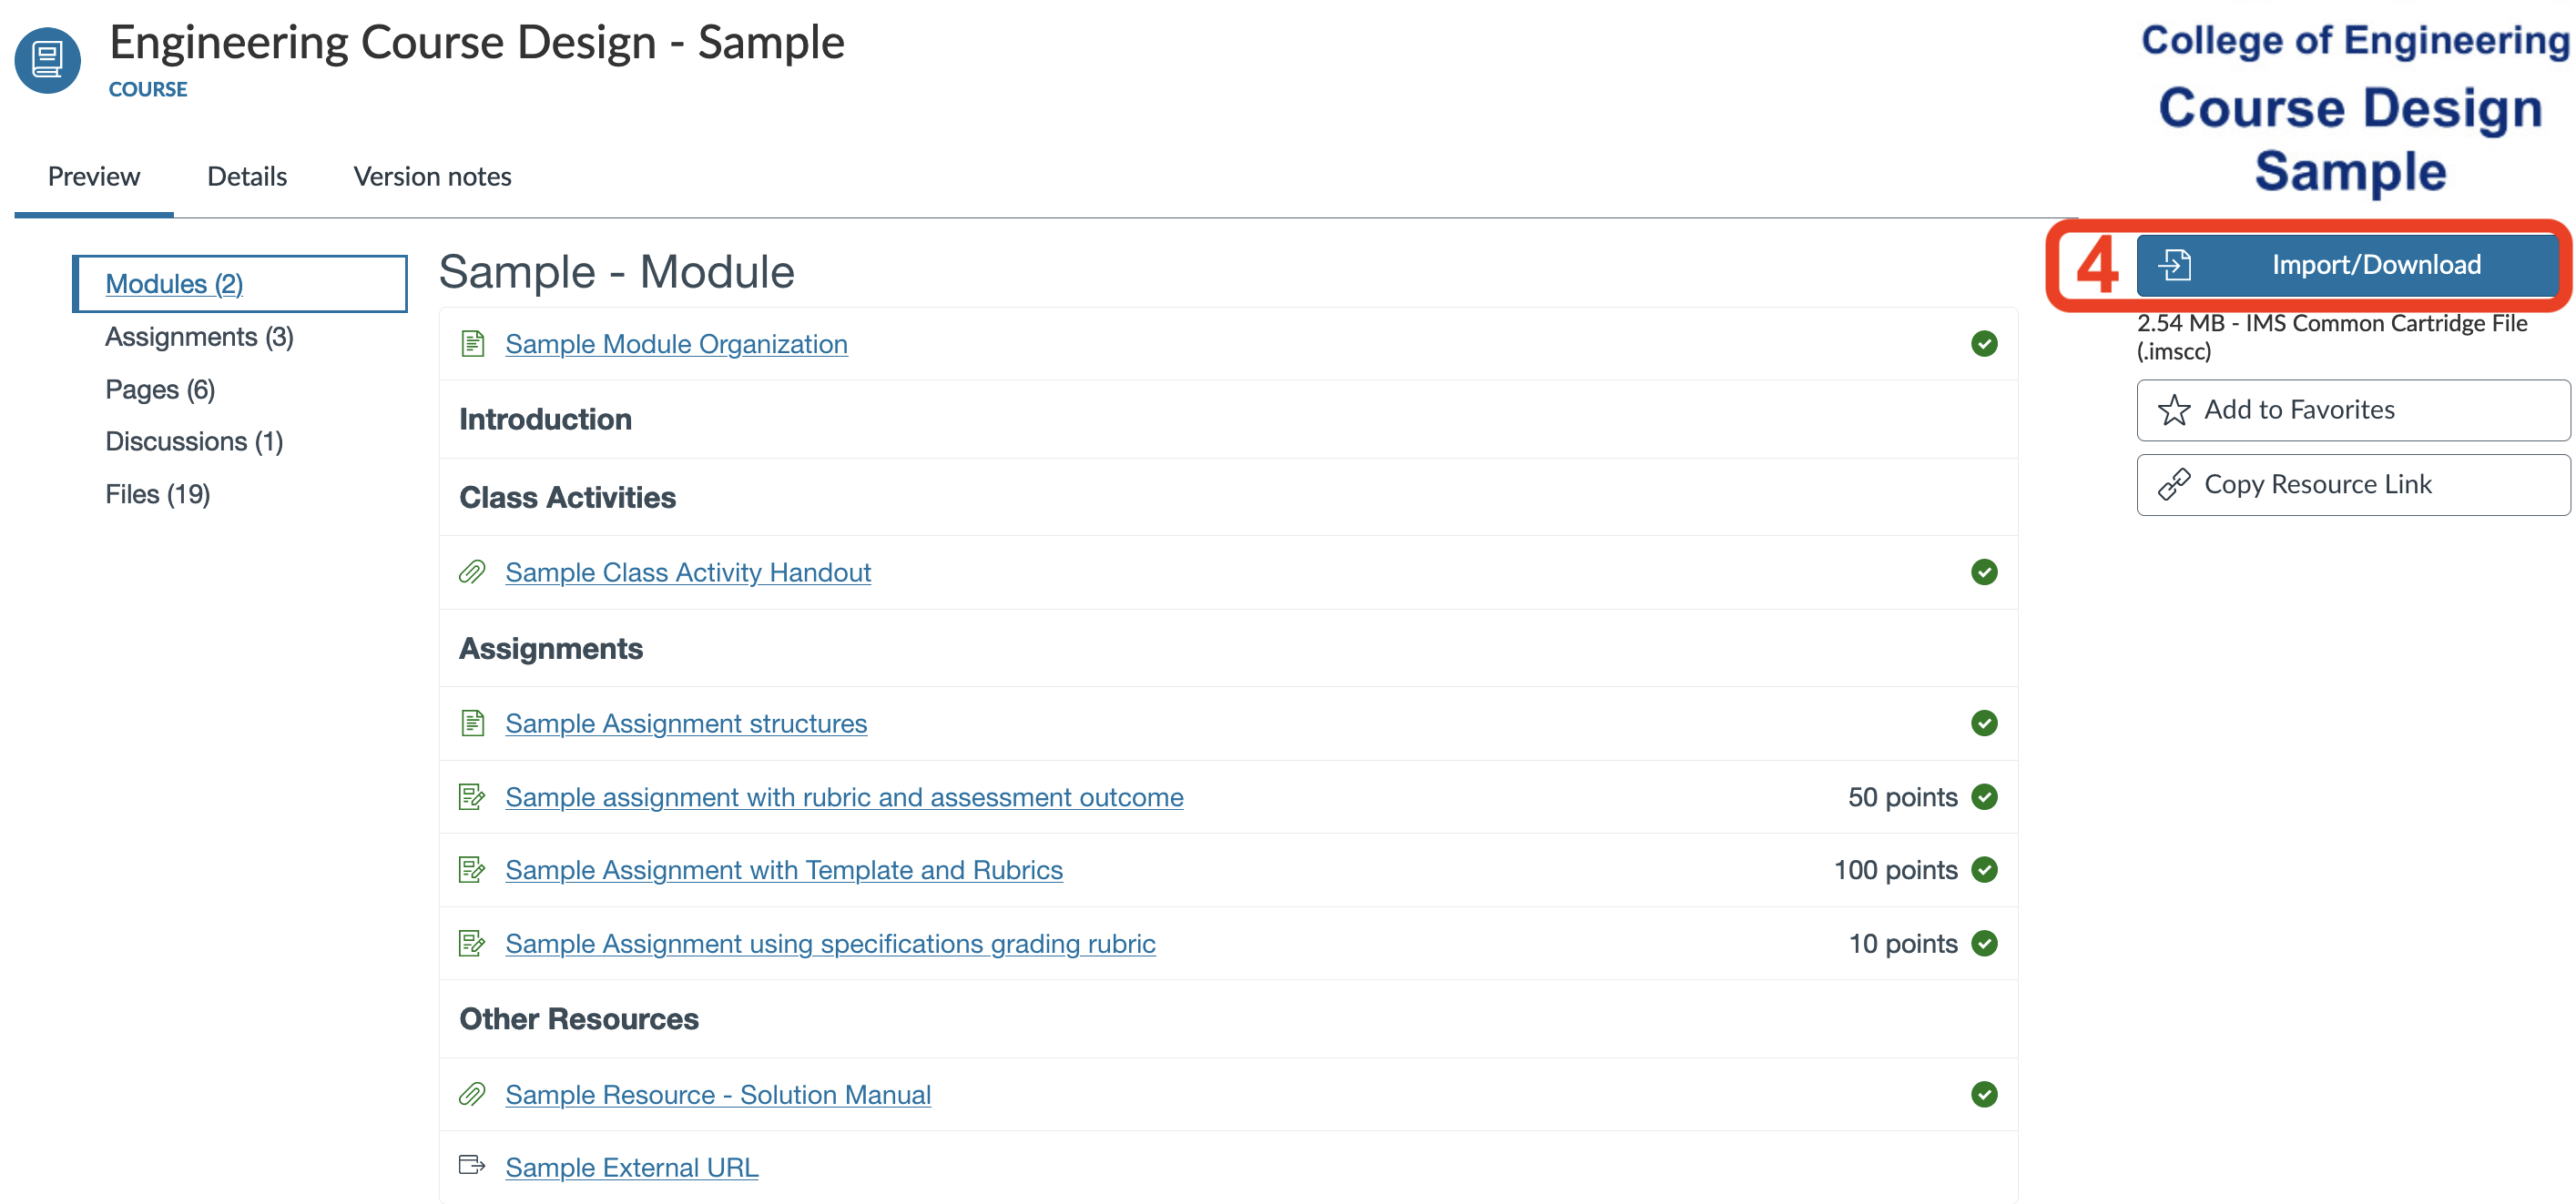Click the paperclip icon for Class Activity Handout

pyautogui.click(x=472, y=572)
